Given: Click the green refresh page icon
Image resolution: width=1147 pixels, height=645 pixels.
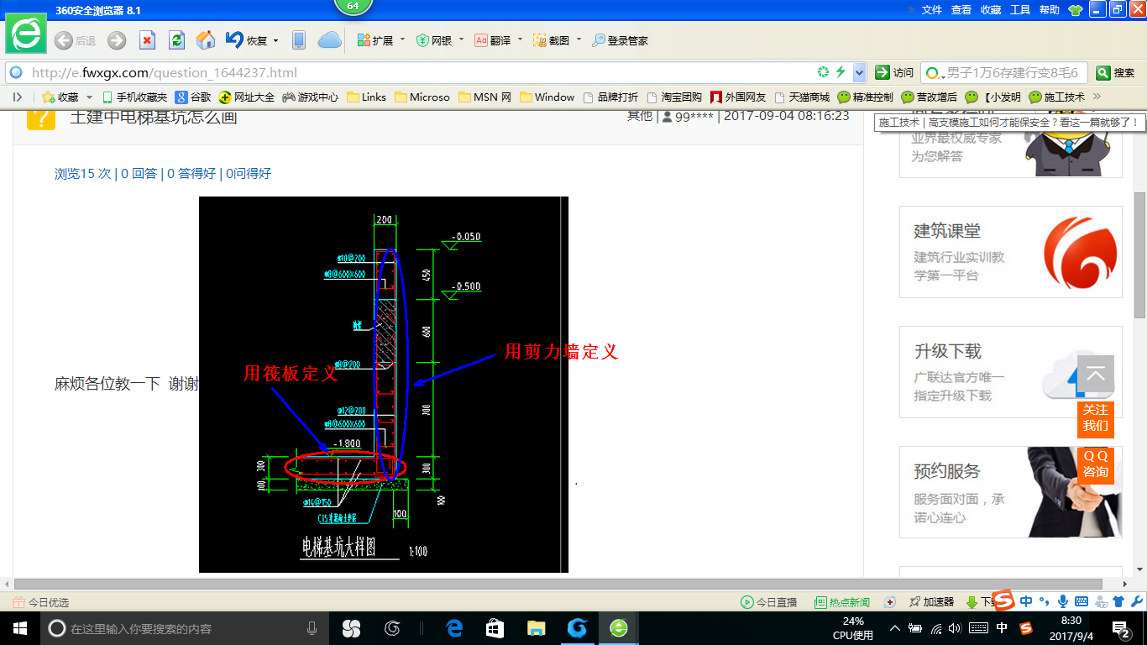Looking at the screenshot, I should click(x=176, y=40).
